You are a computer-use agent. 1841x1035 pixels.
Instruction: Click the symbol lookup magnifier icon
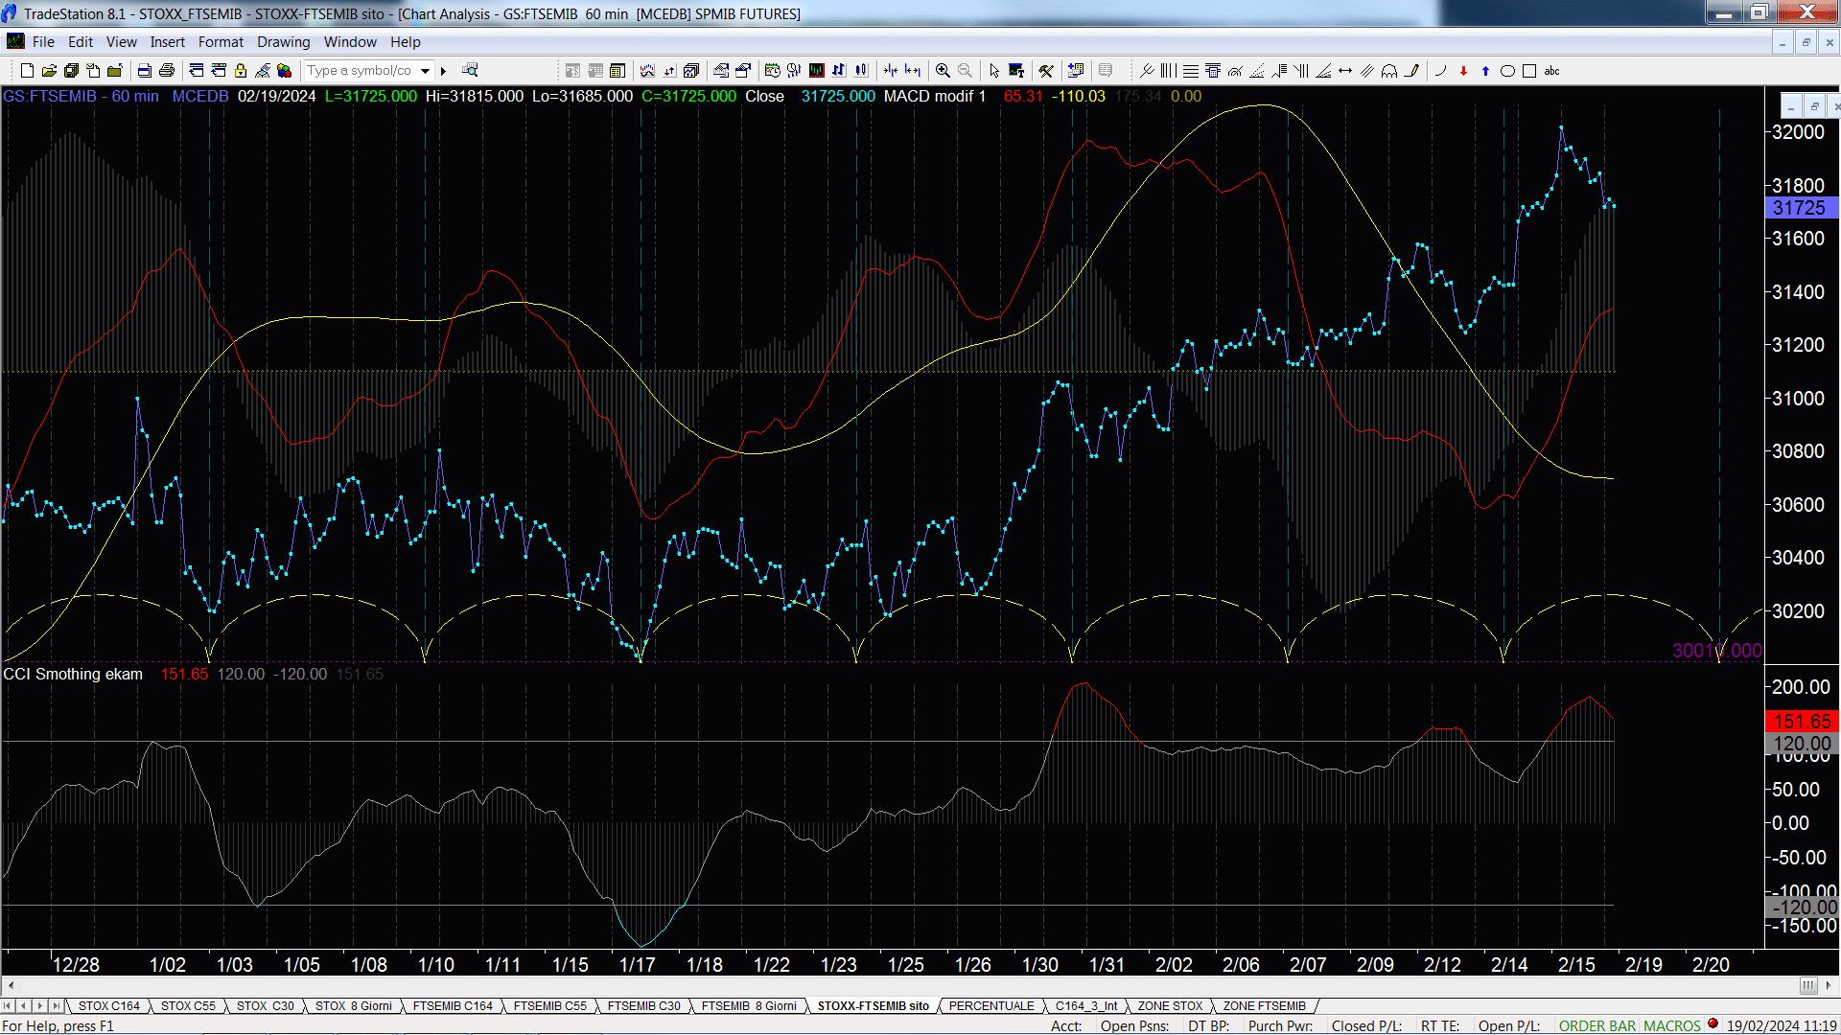tap(470, 70)
